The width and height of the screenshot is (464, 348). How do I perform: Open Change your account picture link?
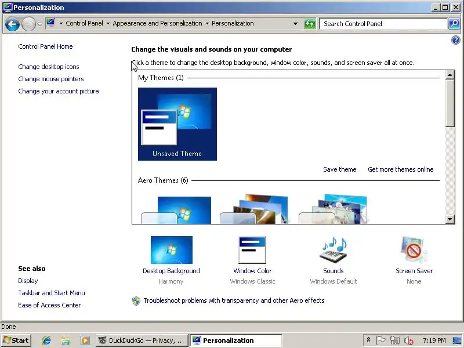[x=59, y=91]
